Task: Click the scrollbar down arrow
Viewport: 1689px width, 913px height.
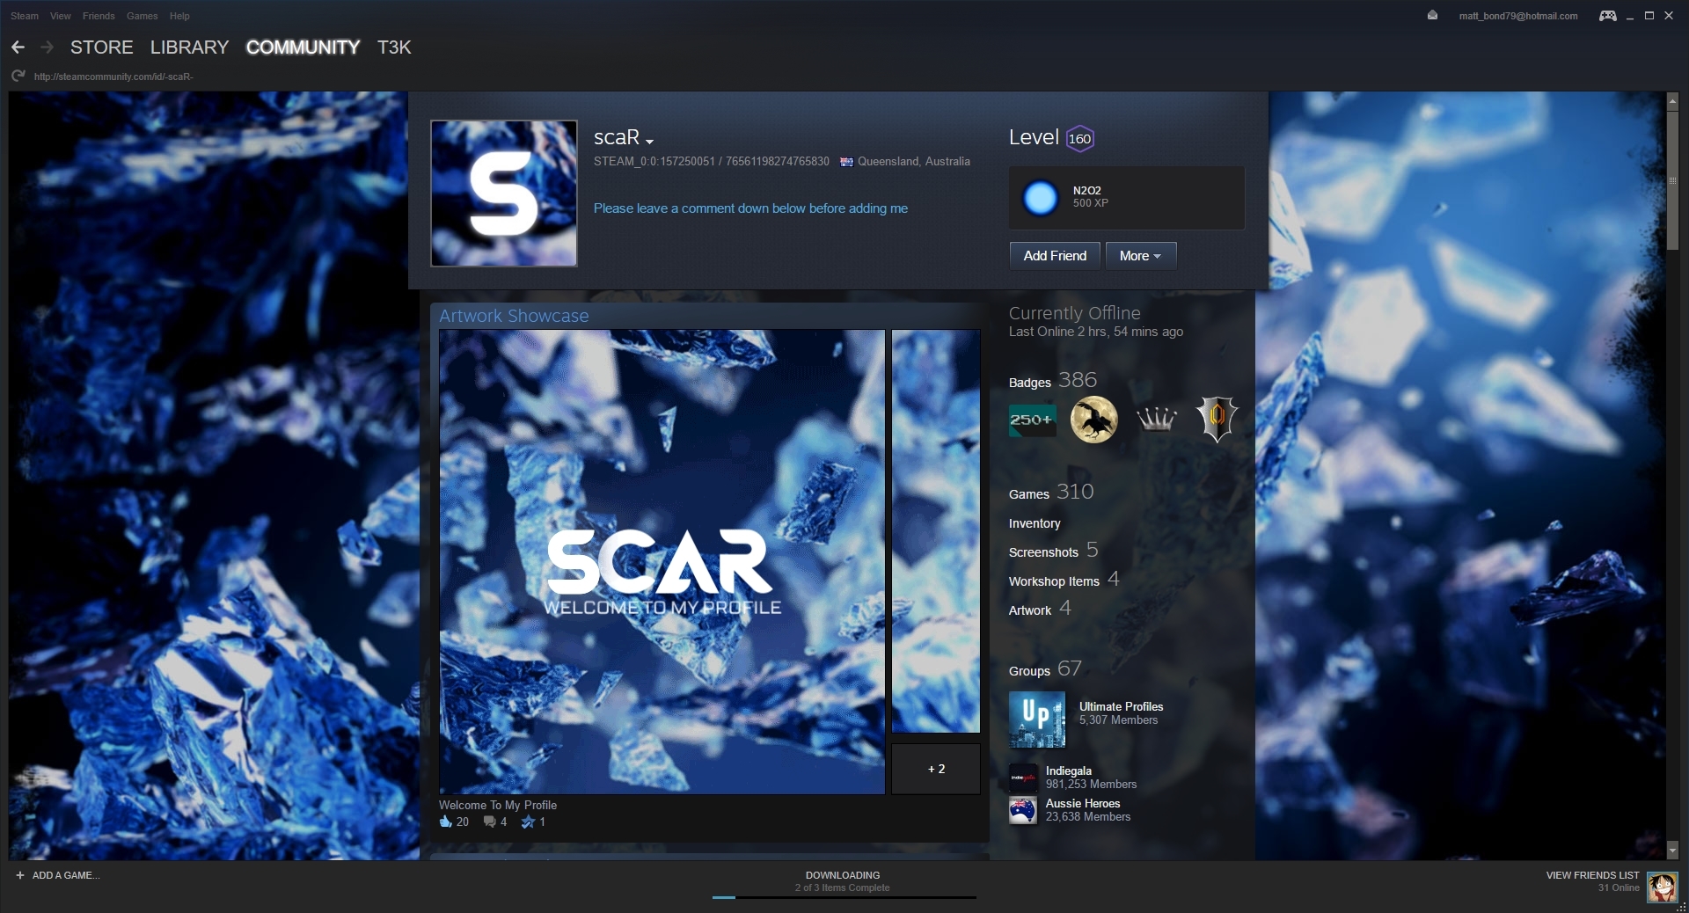Action: (1673, 851)
